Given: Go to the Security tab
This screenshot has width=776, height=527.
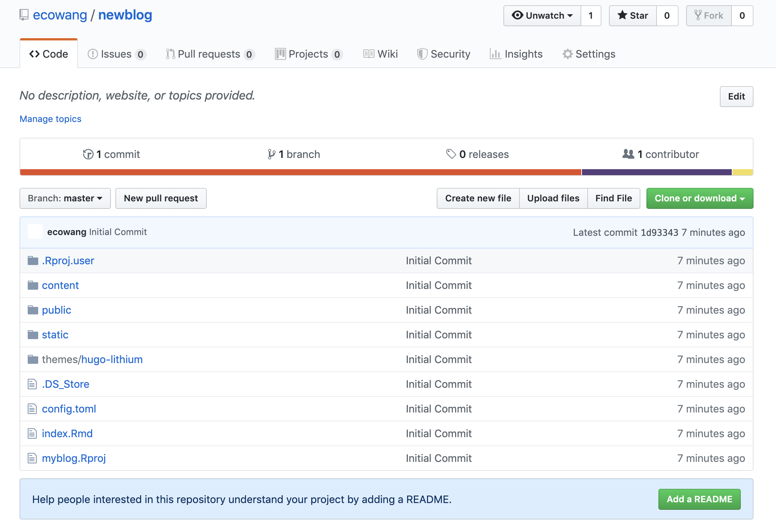Looking at the screenshot, I should (x=444, y=54).
